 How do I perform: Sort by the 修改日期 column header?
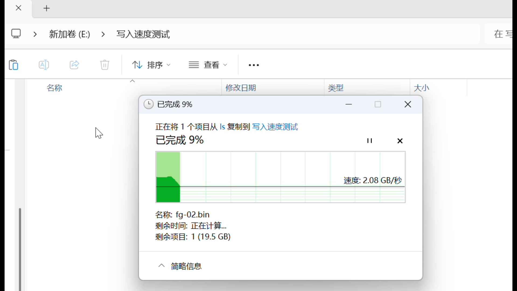pos(240,88)
